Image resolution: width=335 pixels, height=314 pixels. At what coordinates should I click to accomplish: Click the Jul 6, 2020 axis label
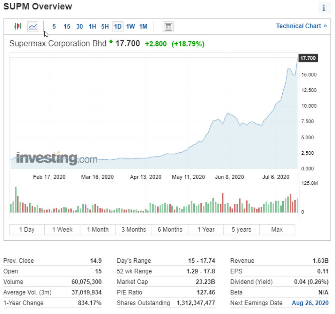276,177
